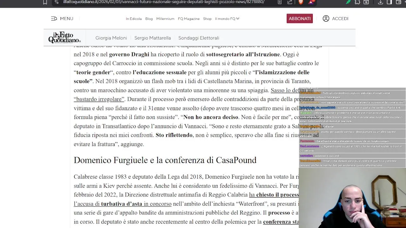
Task: Open FQ Magazine page
Action: tap(189, 19)
